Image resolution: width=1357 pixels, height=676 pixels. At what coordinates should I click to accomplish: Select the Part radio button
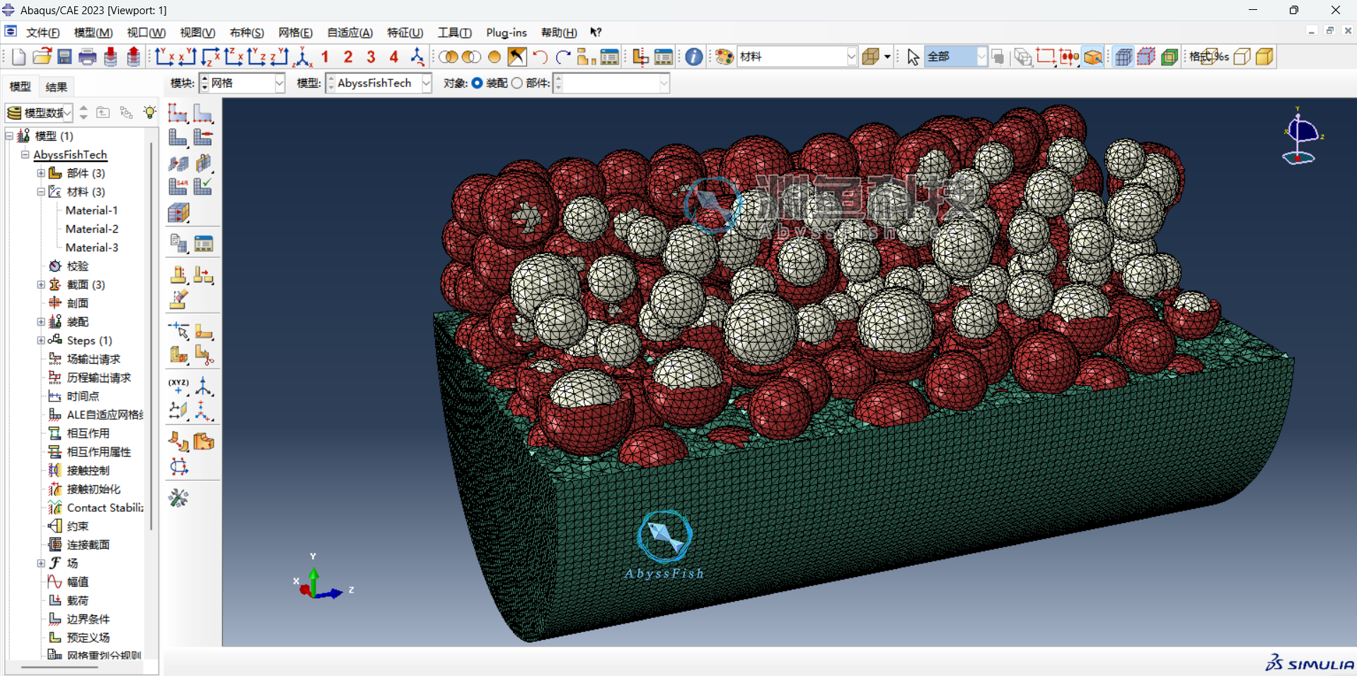coord(517,84)
